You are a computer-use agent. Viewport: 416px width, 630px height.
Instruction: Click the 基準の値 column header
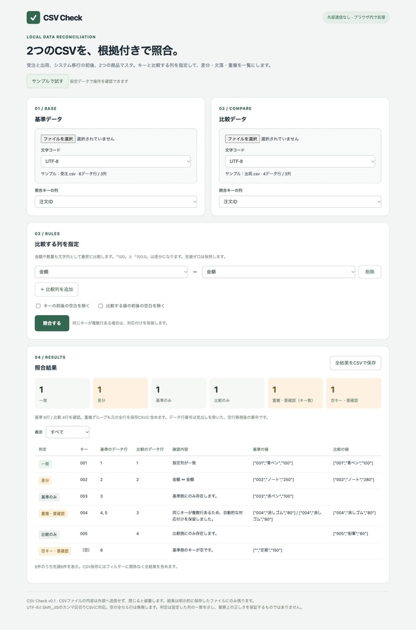point(261,449)
